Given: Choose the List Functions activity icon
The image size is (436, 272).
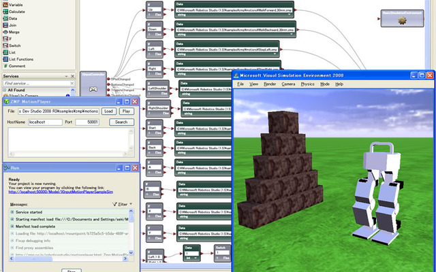Looking at the screenshot, I should point(5,59).
